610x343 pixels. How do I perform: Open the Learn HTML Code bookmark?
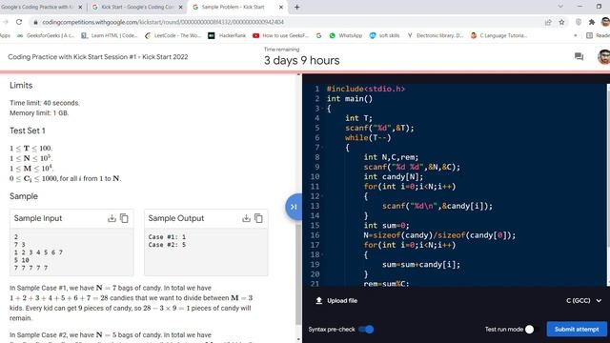(110, 35)
